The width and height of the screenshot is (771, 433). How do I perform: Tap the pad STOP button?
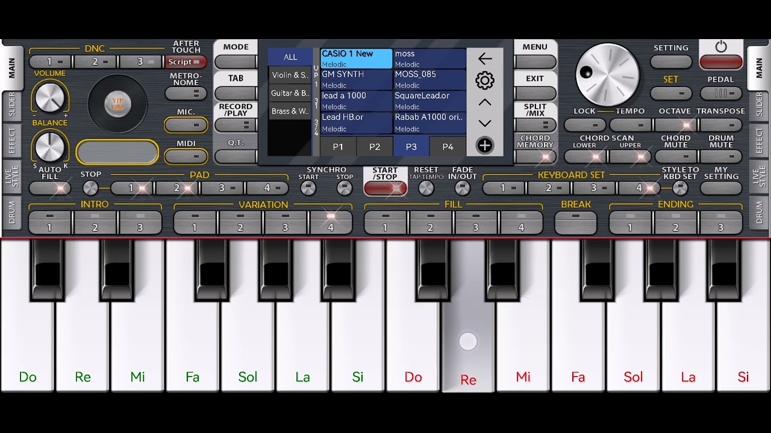click(90, 188)
